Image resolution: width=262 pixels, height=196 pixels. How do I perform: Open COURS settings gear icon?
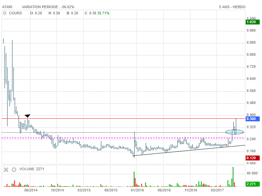coord(5,13)
